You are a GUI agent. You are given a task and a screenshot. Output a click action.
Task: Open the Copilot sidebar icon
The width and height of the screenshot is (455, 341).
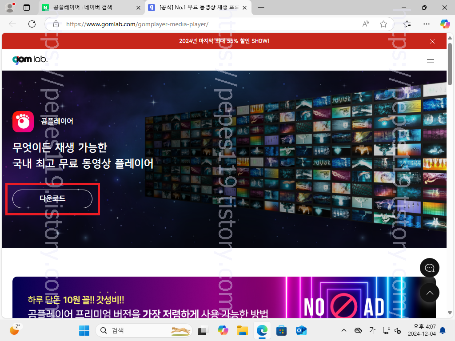[x=445, y=24]
